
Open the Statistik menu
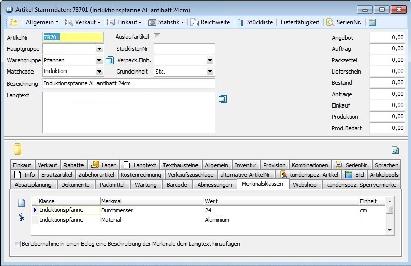tap(166, 22)
